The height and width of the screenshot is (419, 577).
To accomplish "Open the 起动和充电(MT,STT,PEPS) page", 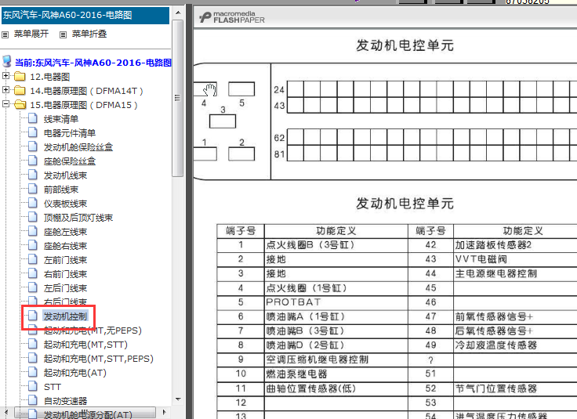I will click(x=99, y=359).
